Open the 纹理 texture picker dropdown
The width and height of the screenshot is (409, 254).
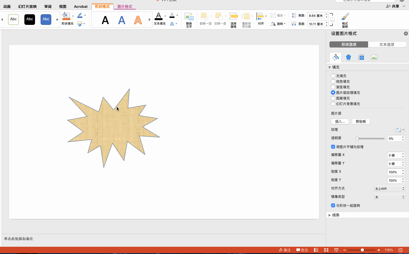(x=400, y=130)
